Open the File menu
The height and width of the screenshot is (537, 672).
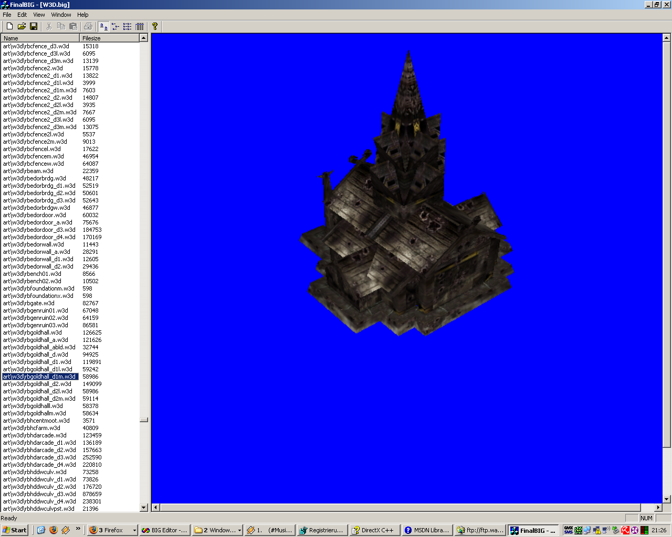(7, 15)
